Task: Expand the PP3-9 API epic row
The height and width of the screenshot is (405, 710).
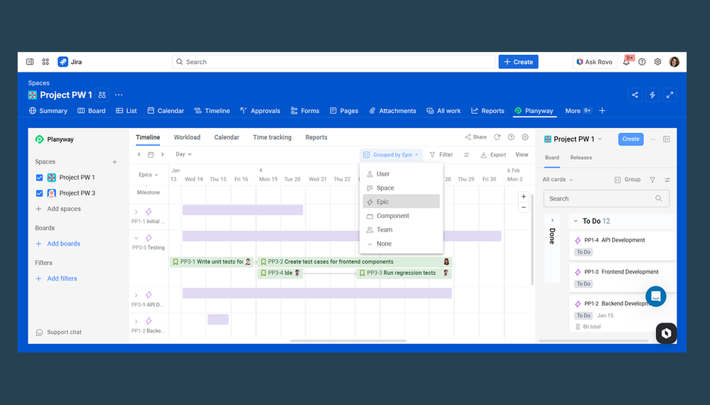Action: point(136,295)
